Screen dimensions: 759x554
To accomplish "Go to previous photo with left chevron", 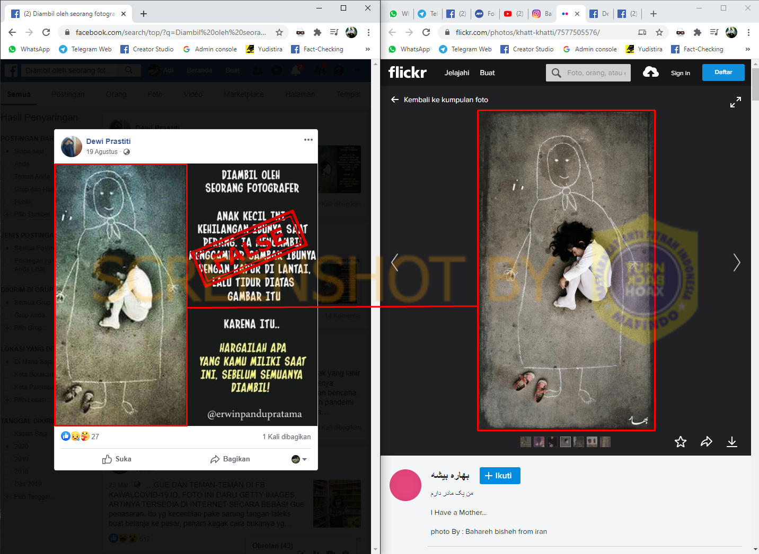I will (394, 262).
